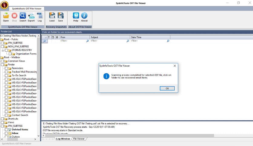Check the NON_IPM_SUBTREE checkbox
This screenshot has height=146, width=253.
click(3, 47)
